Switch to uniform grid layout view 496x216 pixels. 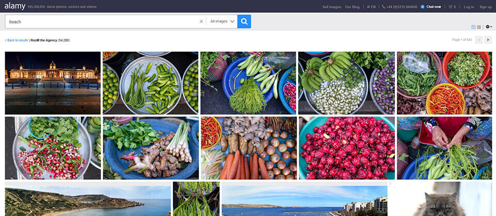(479, 27)
